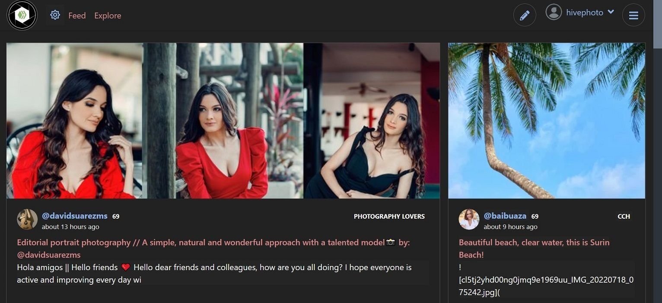Viewport: 662px width, 303px height.
Task: Open the @baibuaza username link
Action: (x=505, y=216)
